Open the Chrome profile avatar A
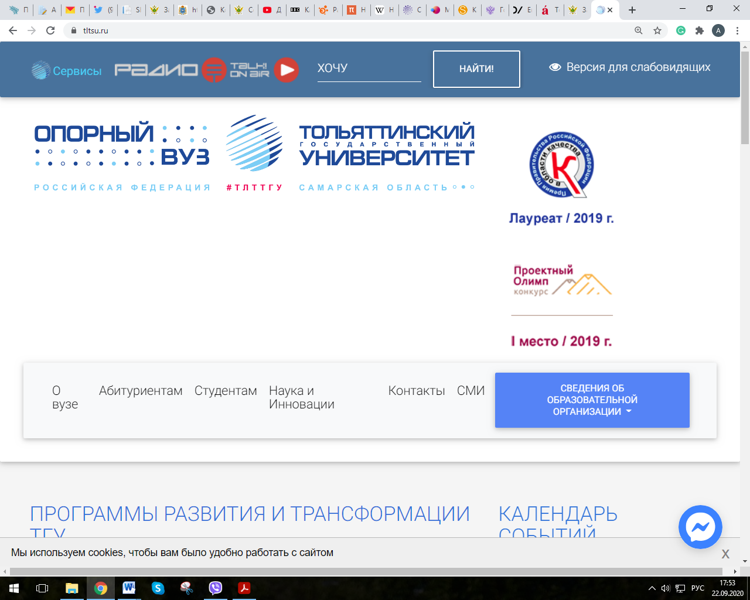 [718, 30]
